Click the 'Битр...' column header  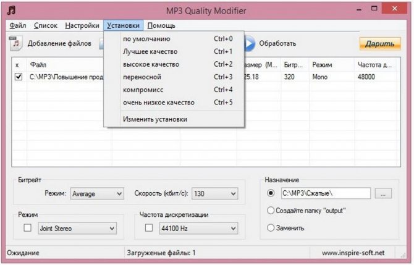click(295, 65)
